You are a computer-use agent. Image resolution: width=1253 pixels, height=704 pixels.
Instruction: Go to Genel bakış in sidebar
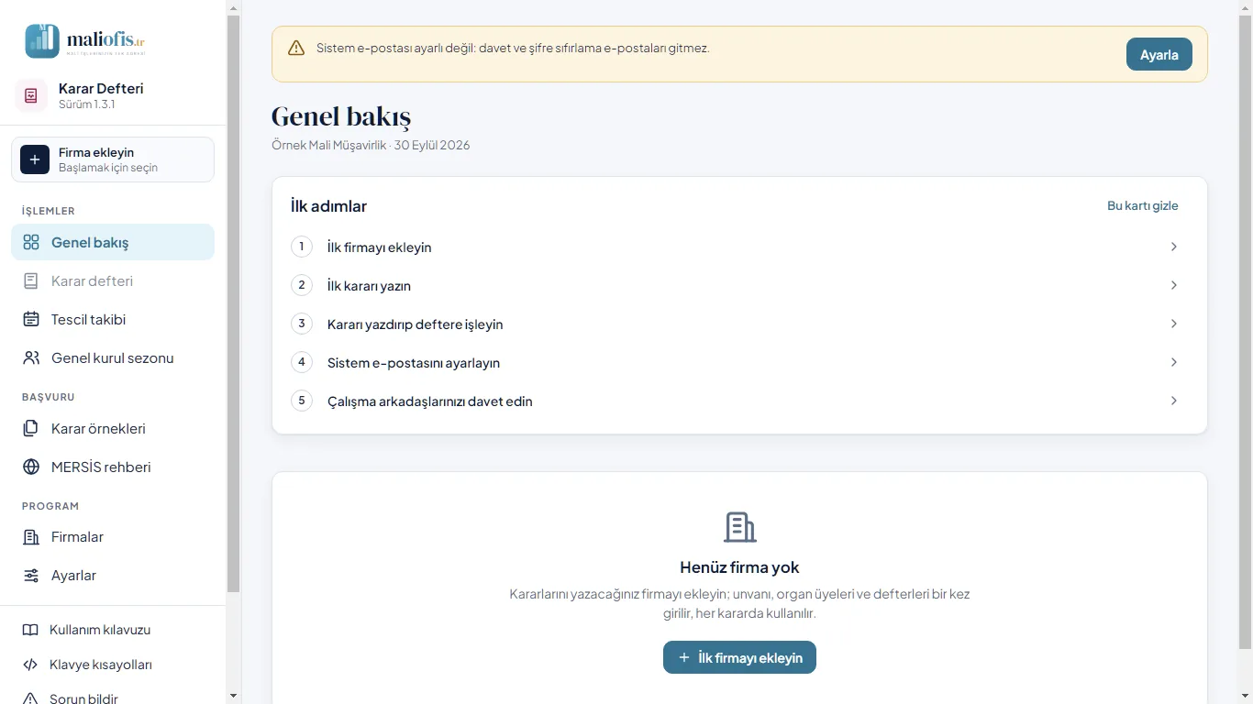[x=113, y=242]
